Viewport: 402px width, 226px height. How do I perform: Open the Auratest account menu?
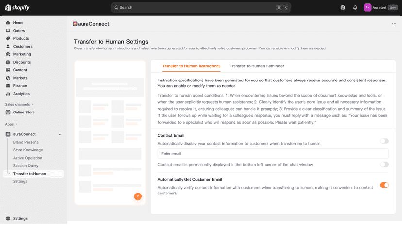pyautogui.click(x=381, y=8)
